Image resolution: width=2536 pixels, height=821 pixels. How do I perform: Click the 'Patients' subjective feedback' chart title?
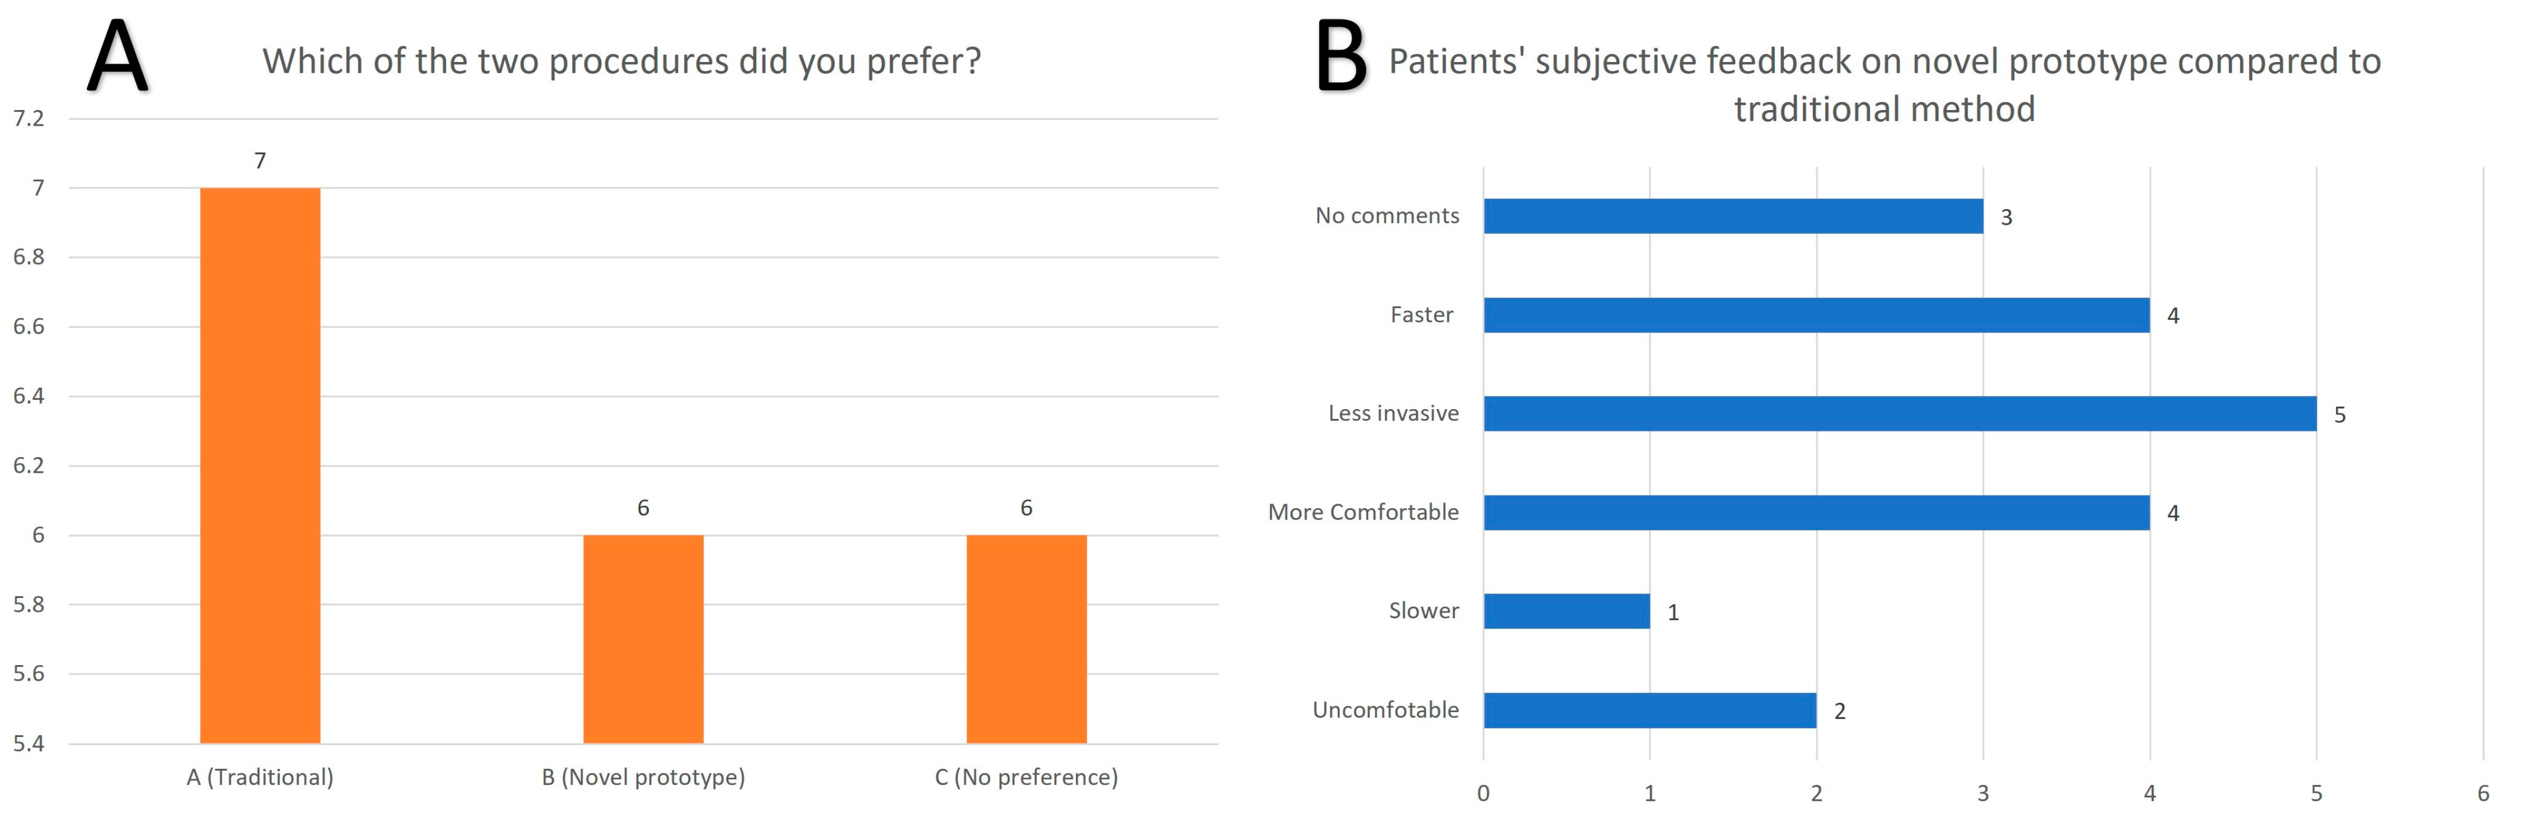[x=1884, y=83]
